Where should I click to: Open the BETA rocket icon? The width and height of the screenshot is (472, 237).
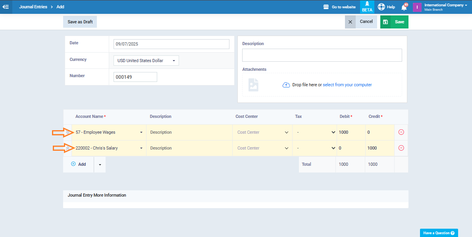(367, 7)
